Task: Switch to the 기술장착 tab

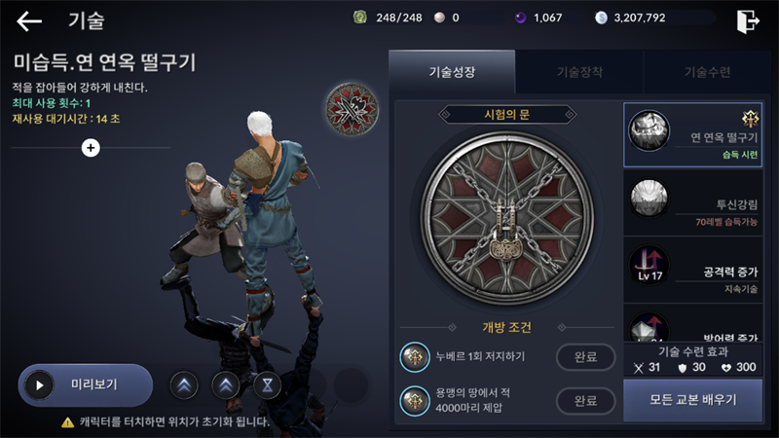Action: tap(579, 72)
